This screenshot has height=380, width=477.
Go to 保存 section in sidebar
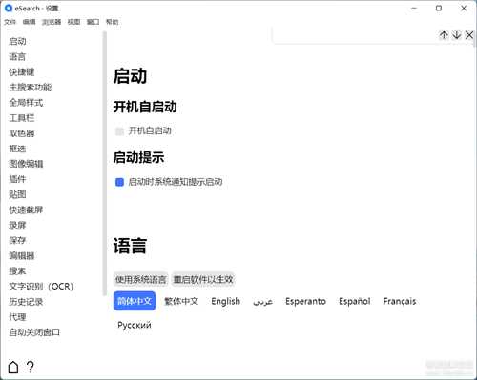[x=17, y=240]
